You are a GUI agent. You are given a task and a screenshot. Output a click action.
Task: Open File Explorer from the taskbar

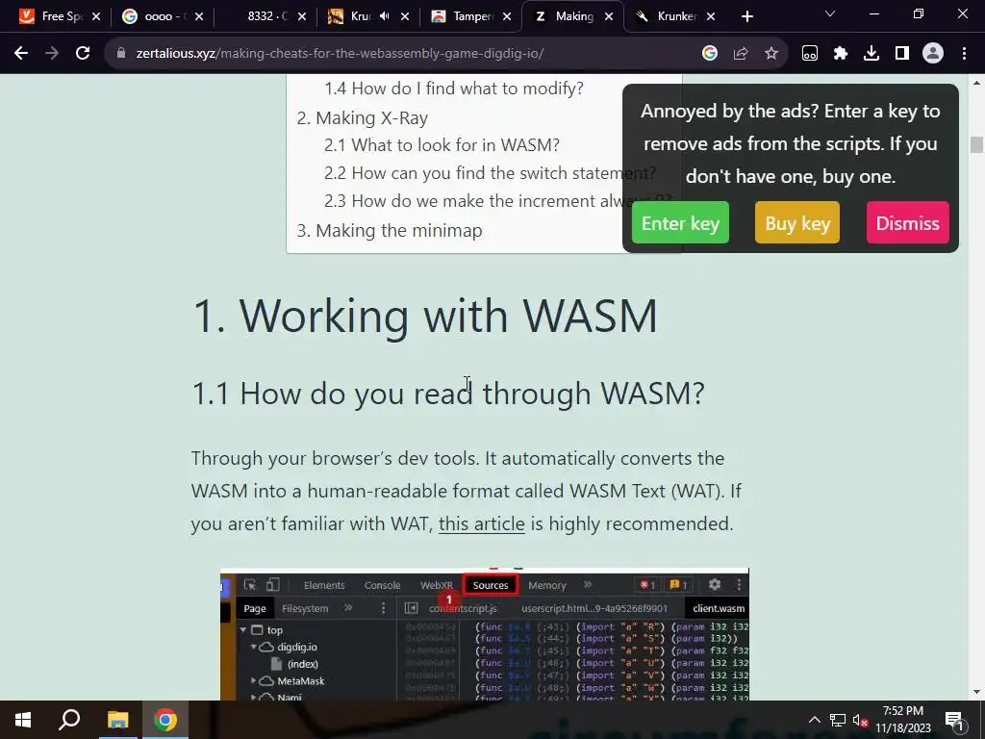(x=117, y=720)
